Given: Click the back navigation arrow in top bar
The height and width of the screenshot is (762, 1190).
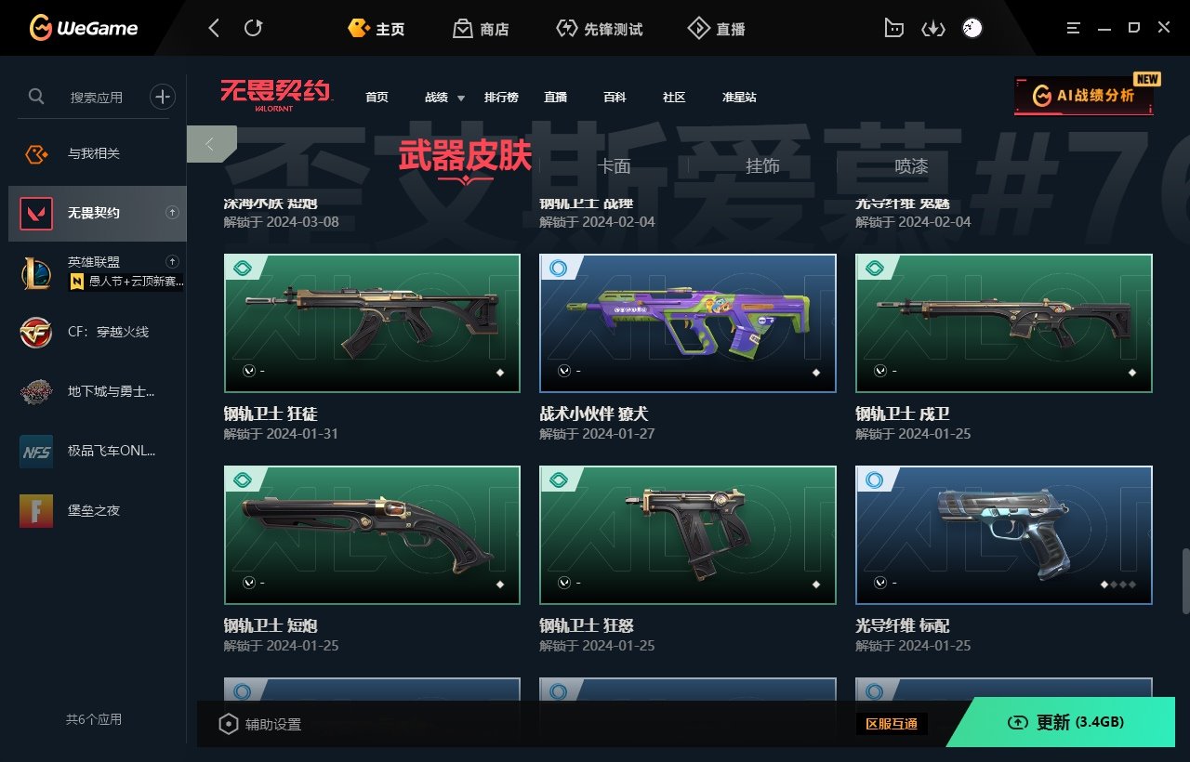Looking at the screenshot, I should click(x=214, y=29).
